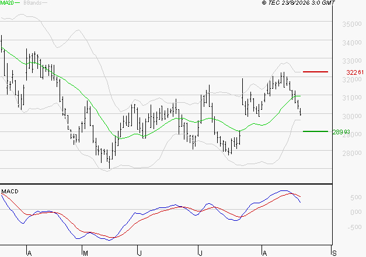Image resolution: width=366 pixels, height=257 pixels.
Task: Click the 32000 price axis label
Action: click(x=352, y=79)
